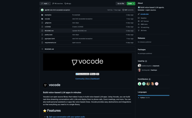The image size is (192, 118).
Task: View the 0 tags link
Action: click(68, 4)
